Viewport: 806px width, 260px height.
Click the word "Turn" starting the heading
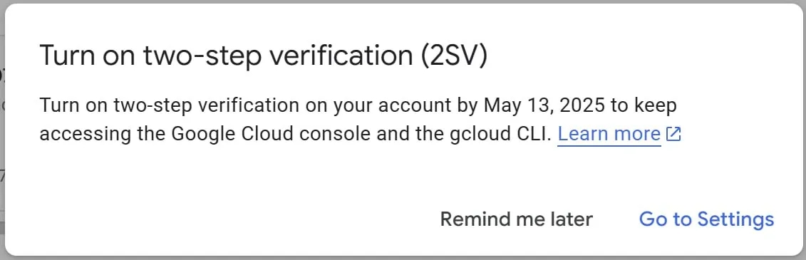(63, 56)
